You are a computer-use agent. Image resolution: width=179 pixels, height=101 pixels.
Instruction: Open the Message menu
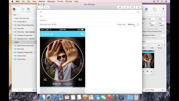pyautogui.click(x=51, y=1)
